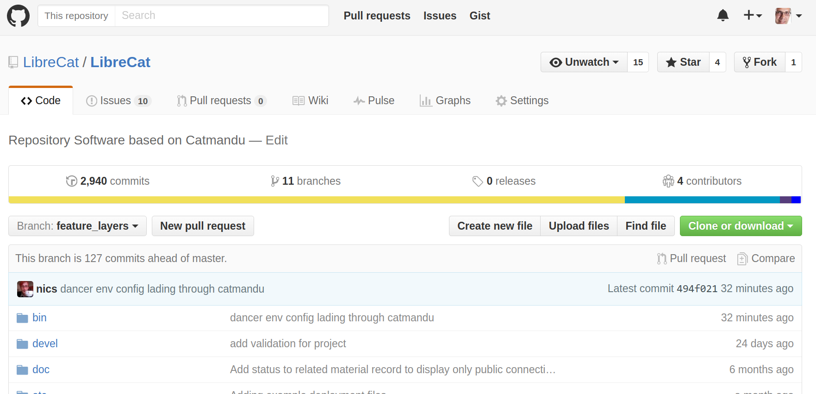Open the Wiki tab

click(x=310, y=100)
